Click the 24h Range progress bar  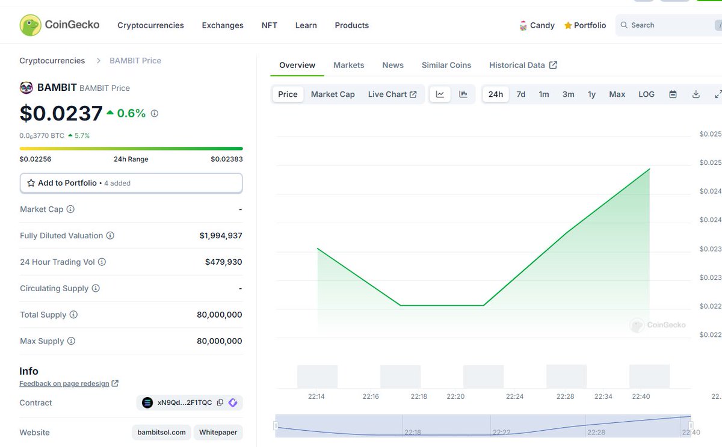tap(131, 149)
